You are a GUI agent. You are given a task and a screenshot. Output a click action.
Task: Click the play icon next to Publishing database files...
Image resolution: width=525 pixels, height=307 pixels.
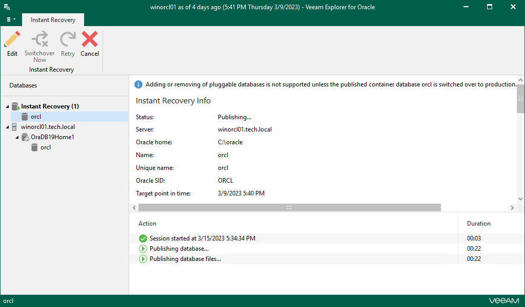(143, 259)
